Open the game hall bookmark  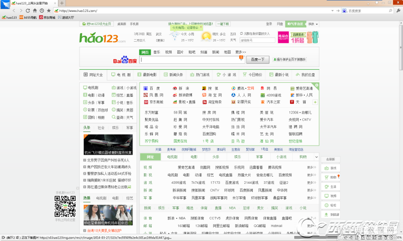(66, 18)
